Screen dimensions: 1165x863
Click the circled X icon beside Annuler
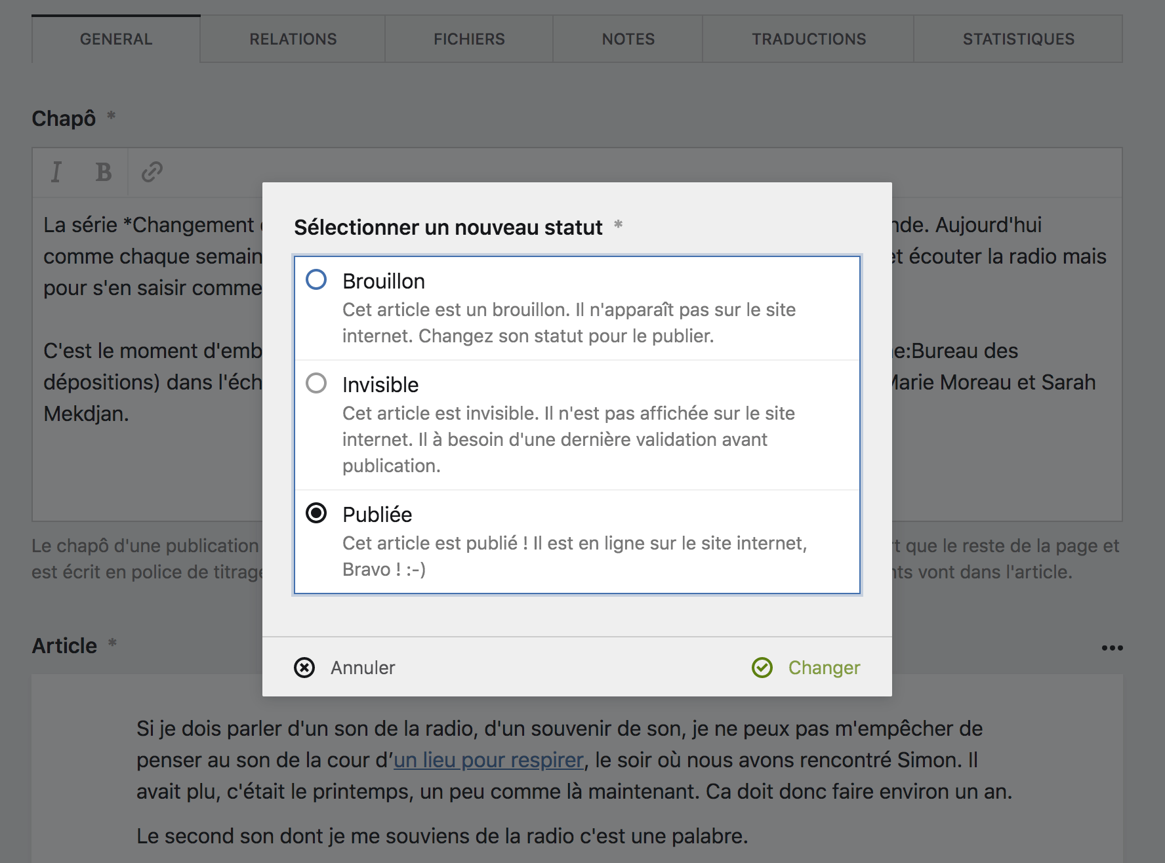304,668
